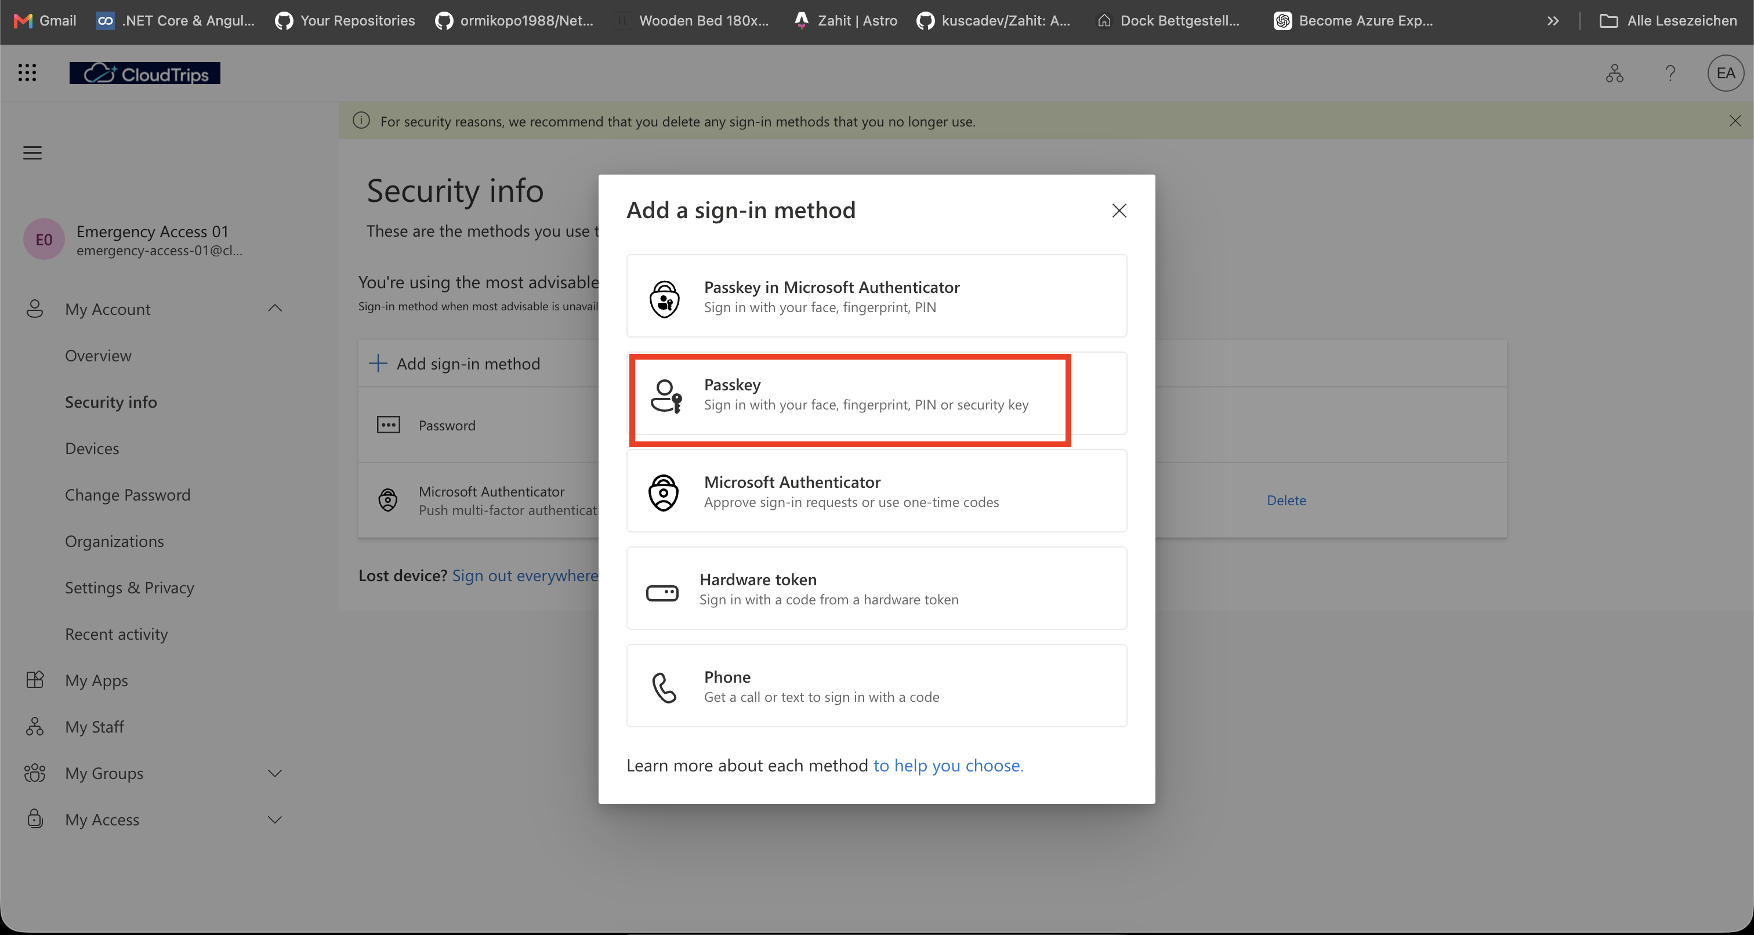Screen dimensions: 1754x935
Task: Open the Wooden Bed 180x... bookmark
Action: tap(692, 20)
